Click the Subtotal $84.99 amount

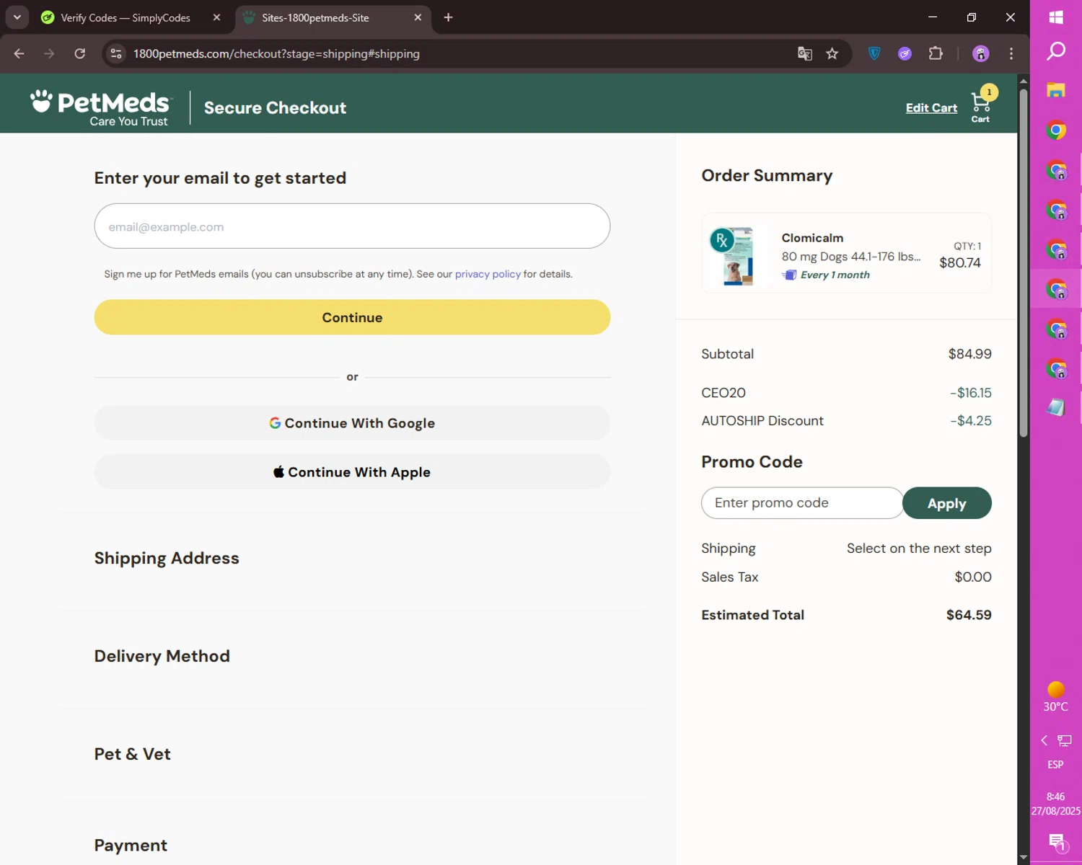pos(969,354)
